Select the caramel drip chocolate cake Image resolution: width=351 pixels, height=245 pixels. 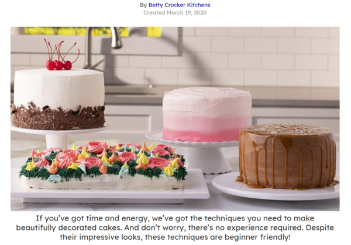(x=287, y=156)
